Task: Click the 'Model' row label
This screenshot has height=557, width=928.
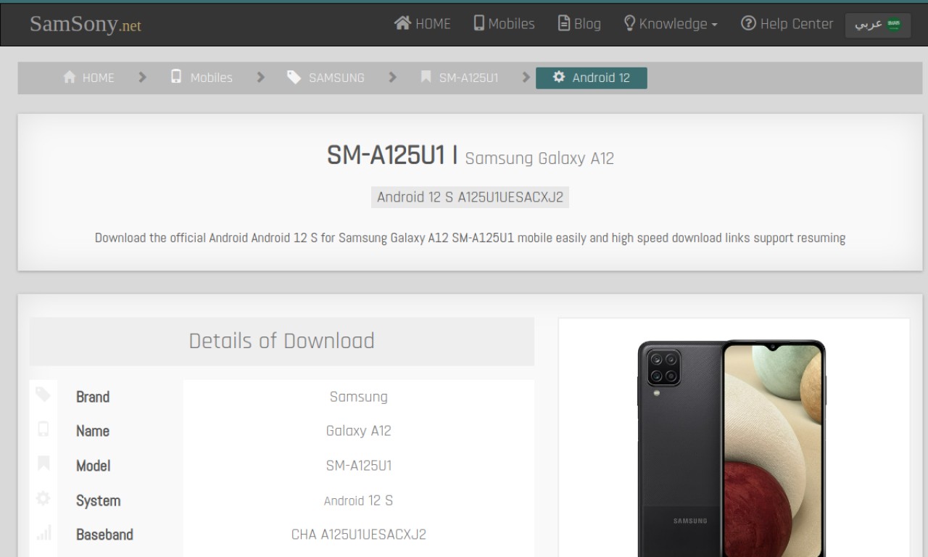Action: pyautogui.click(x=94, y=466)
